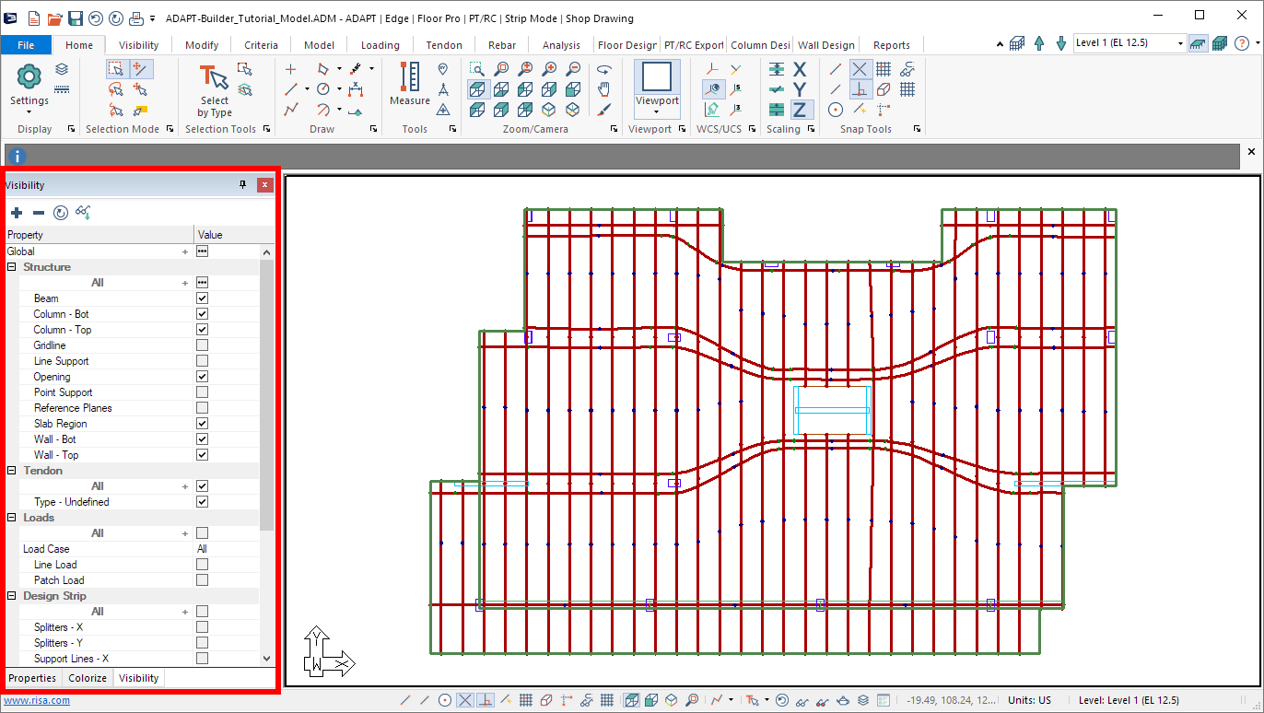Toggle the Slab Region checkbox

[x=202, y=424]
